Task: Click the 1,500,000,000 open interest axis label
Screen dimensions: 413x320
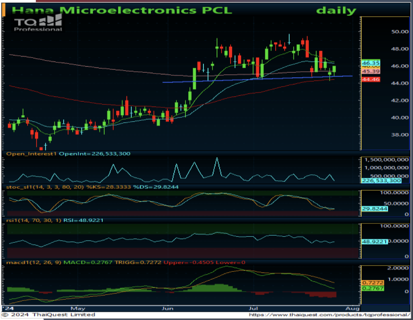Action: pos(387,160)
